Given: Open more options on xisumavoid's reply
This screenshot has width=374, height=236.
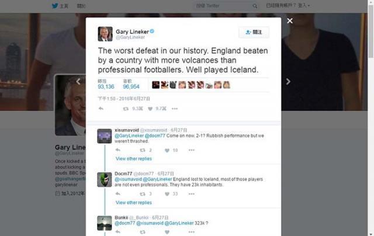Looking at the screenshot, I should (192, 150).
